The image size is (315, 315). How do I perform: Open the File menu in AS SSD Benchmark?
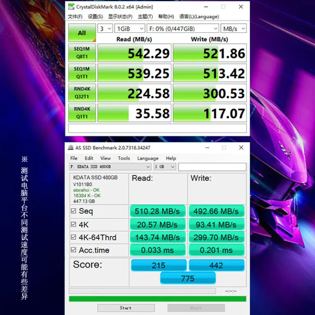pyautogui.click(x=74, y=158)
